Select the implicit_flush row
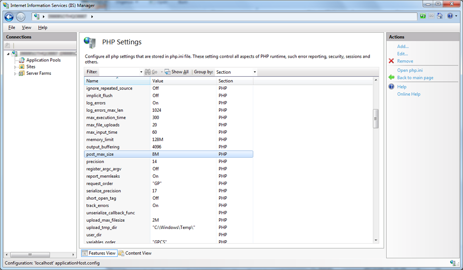The height and width of the screenshot is (270, 463). tap(169, 95)
